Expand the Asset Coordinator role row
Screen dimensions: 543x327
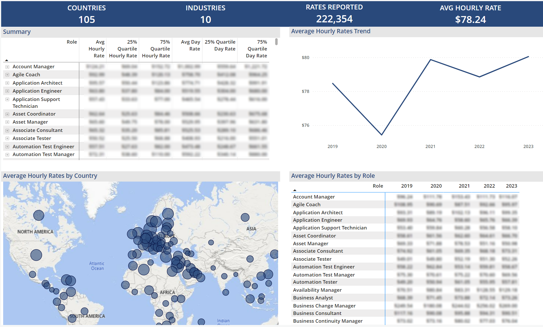point(7,114)
